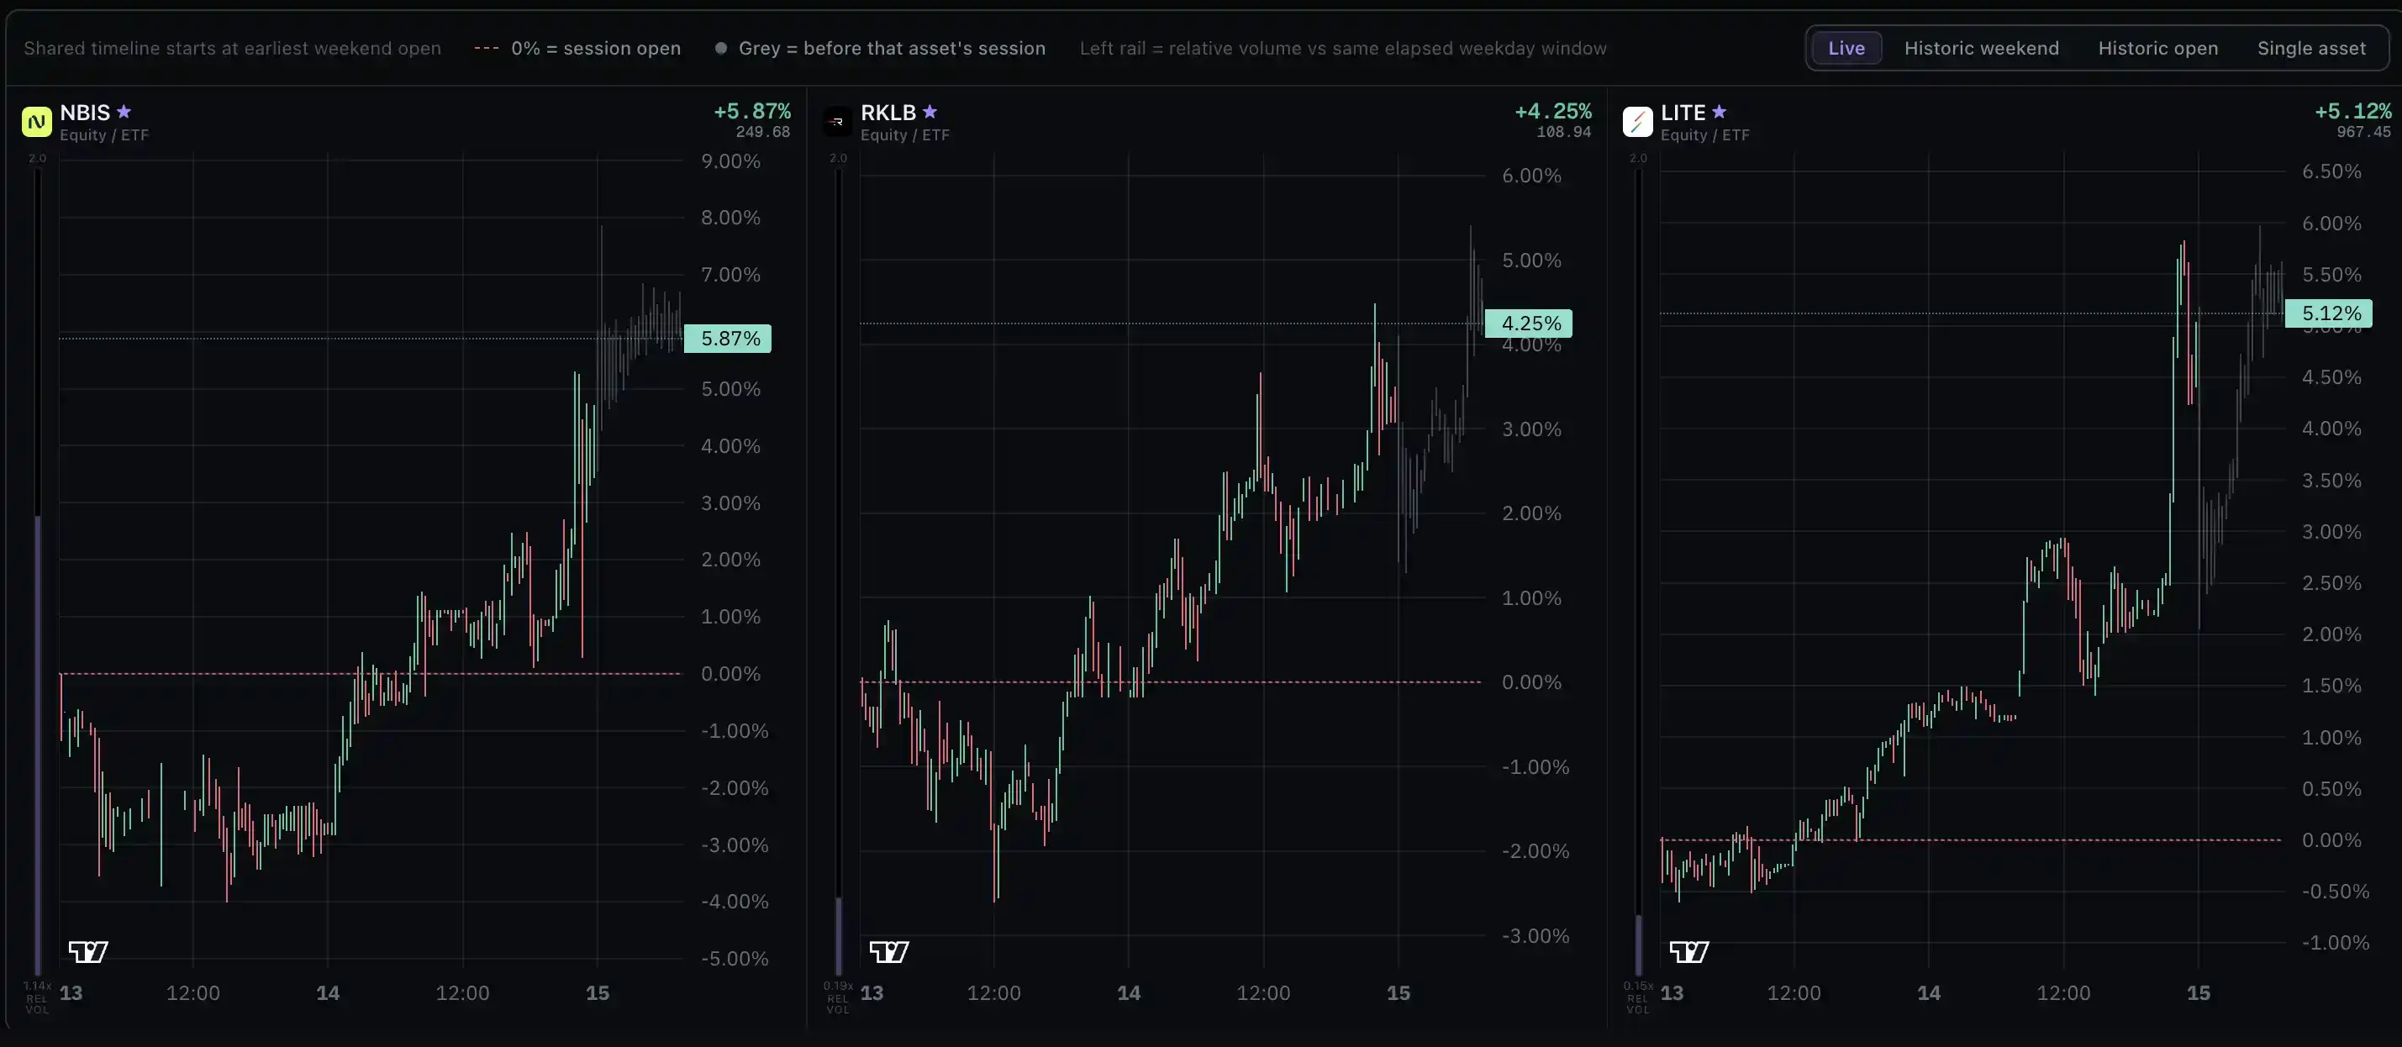Select the LITE ticker name

pyautogui.click(x=1683, y=113)
